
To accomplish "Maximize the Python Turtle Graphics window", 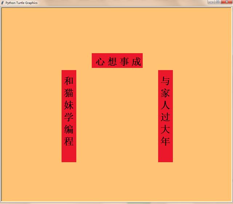I will [x=218, y=2].
